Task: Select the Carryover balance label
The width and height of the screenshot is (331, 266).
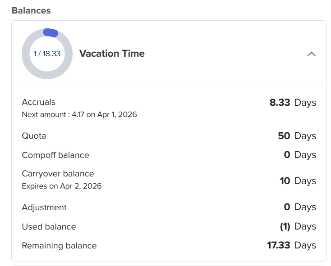Action: [x=58, y=174]
